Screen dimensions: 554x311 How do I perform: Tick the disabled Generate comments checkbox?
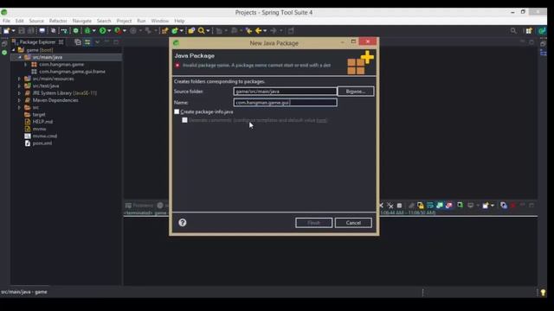coord(184,120)
